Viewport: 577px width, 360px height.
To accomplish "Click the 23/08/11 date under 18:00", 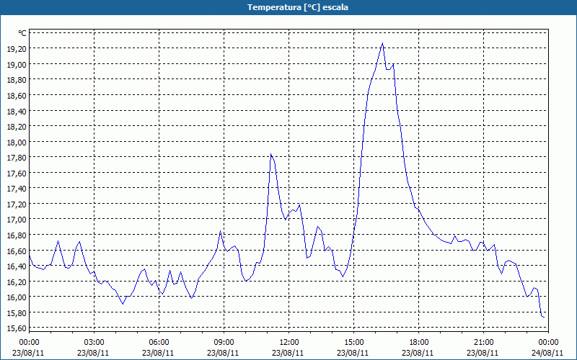I will coord(418,353).
